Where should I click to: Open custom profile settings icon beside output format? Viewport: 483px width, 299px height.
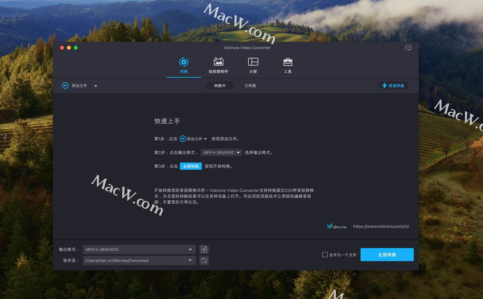point(204,249)
